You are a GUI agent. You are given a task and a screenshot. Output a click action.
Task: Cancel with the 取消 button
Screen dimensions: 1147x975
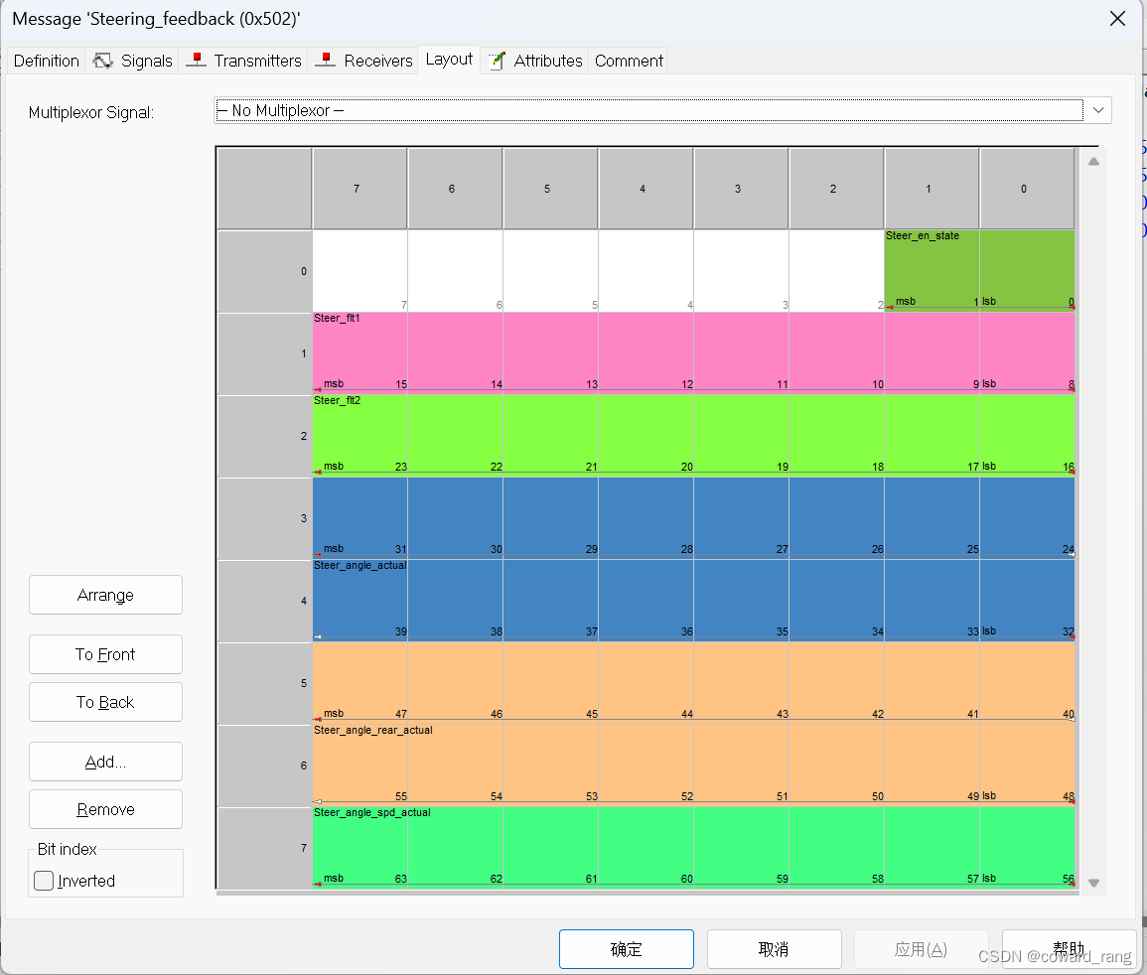point(774,948)
